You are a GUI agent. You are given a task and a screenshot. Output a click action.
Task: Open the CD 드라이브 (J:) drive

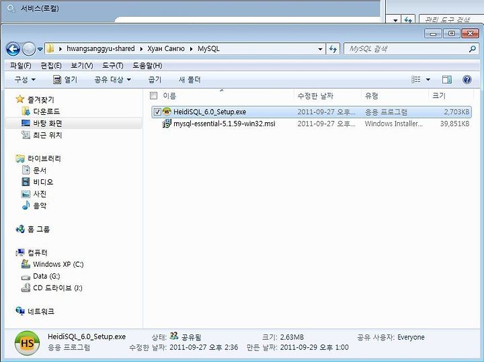click(57, 288)
